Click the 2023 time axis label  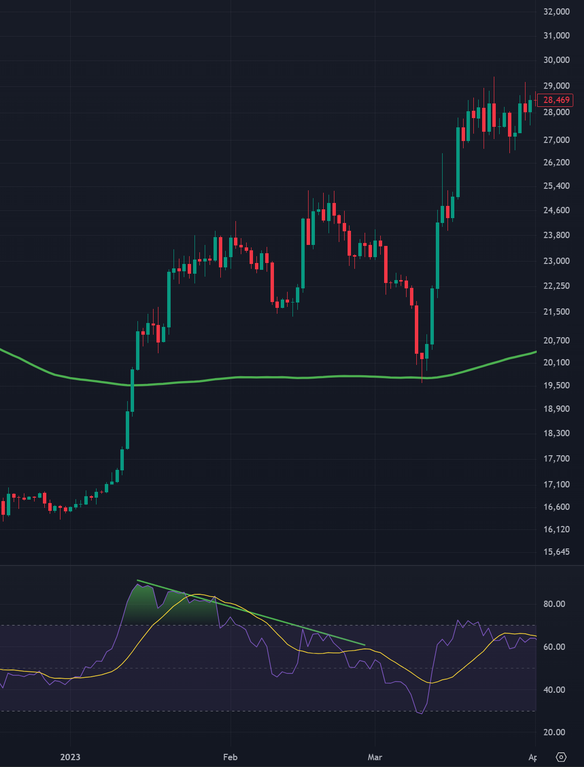click(x=70, y=757)
